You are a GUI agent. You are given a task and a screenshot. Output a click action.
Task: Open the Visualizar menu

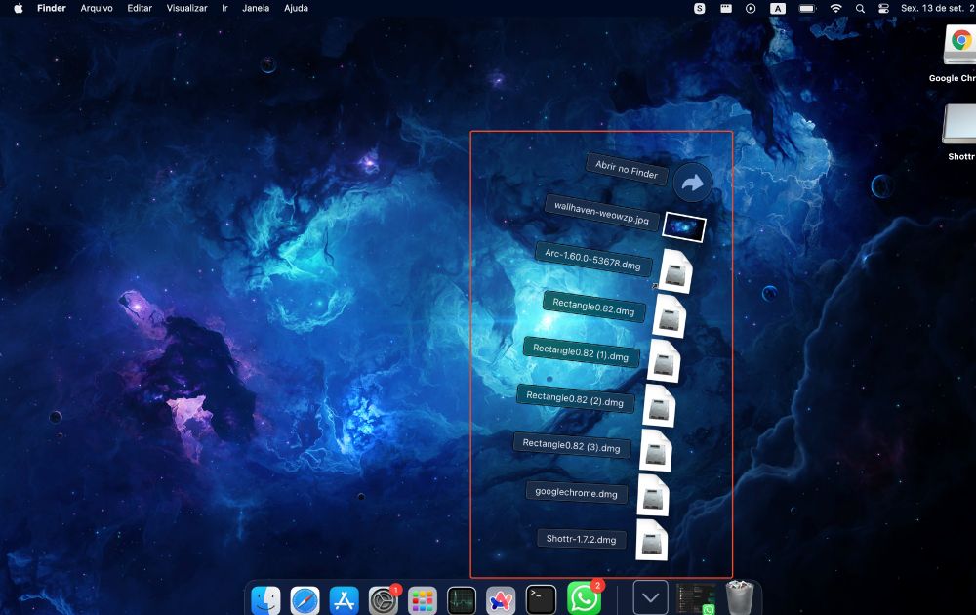[x=186, y=8]
